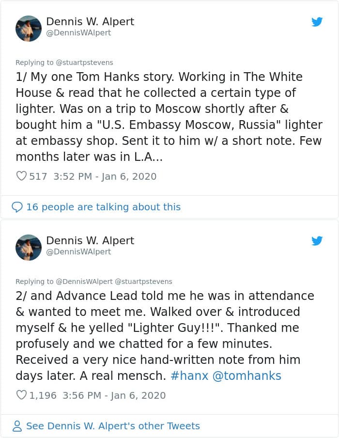This screenshot has height=438, width=339.
Task: Click the Twitter bird icon on the second tweet
Action: [x=317, y=241]
